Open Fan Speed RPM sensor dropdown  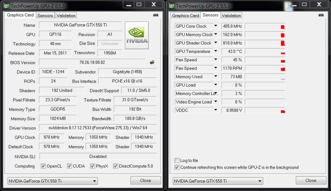[x=215, y=68]
